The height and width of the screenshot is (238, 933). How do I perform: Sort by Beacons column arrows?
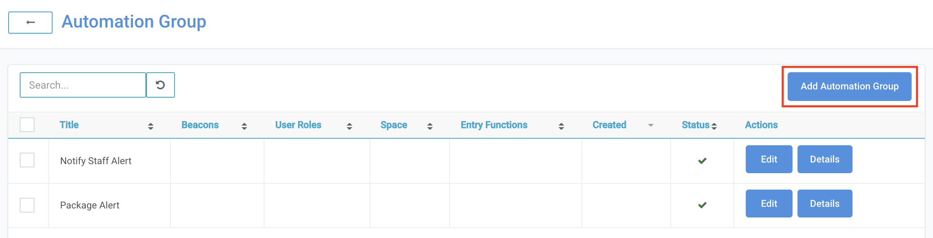click(244, 126)
